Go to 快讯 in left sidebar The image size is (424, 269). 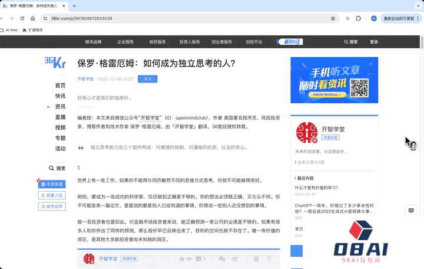[x=60, y=96]
